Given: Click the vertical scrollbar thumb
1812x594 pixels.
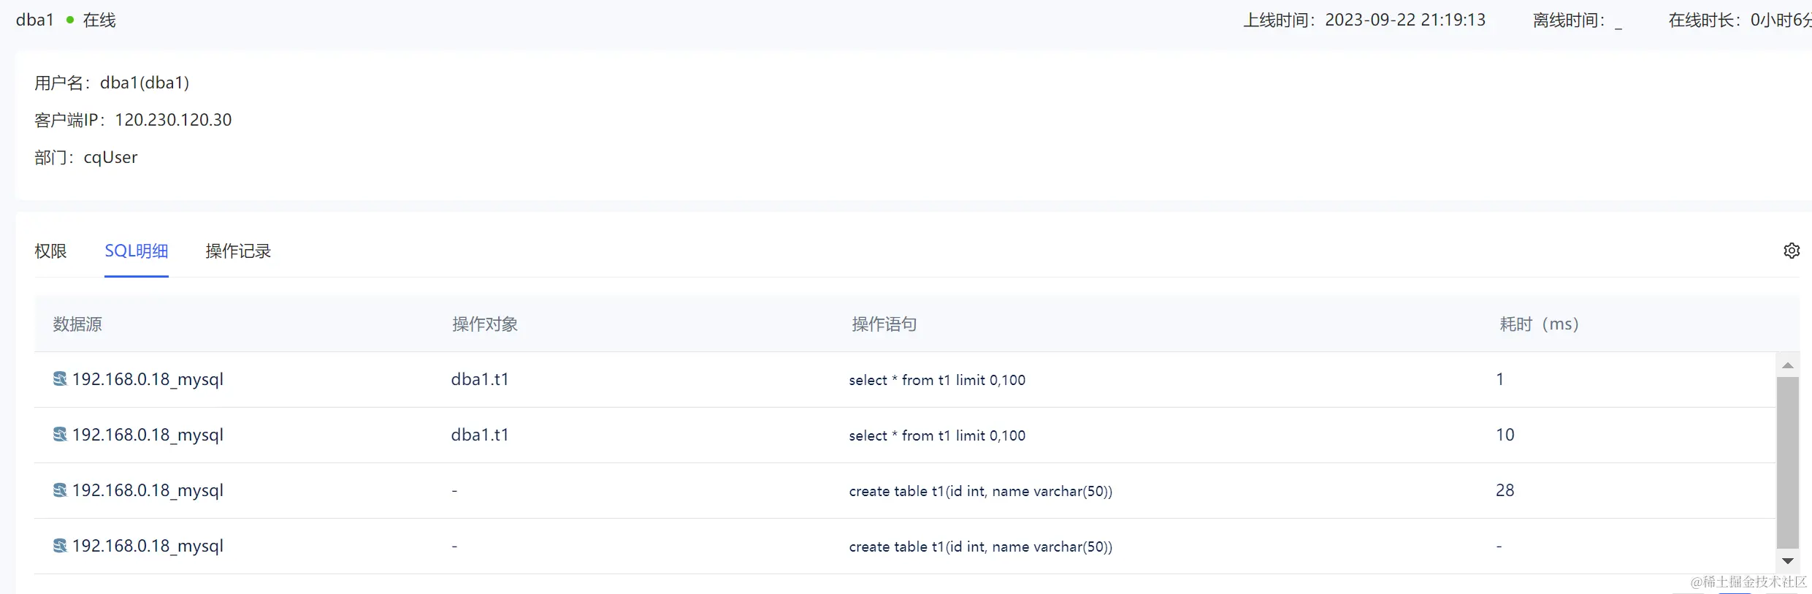Looking at the screenshot, I should tap(1788, 462).
